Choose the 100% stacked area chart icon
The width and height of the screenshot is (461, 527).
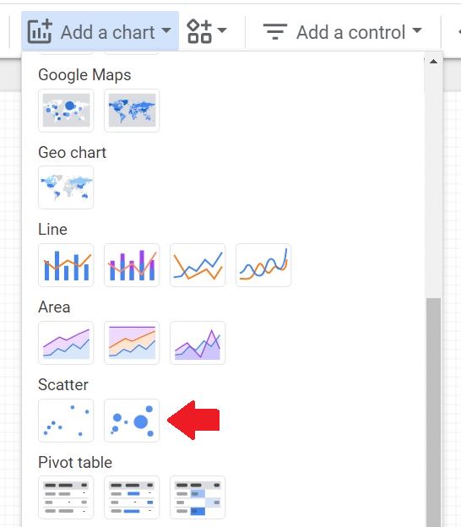pyautogui.click(x=132, y=343)
